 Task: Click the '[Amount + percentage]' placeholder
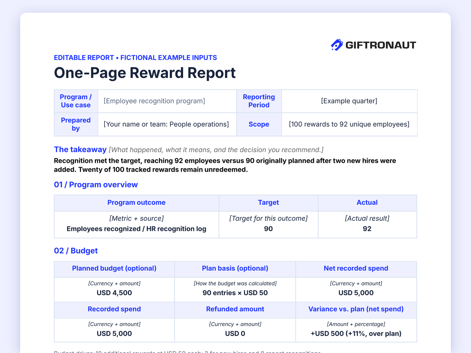tap(356, 324)
